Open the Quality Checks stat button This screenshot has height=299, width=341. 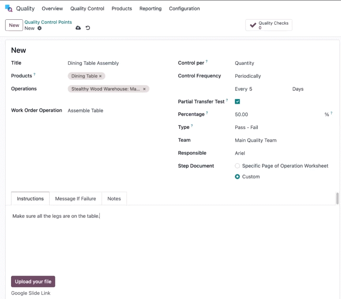coord(269,25)
